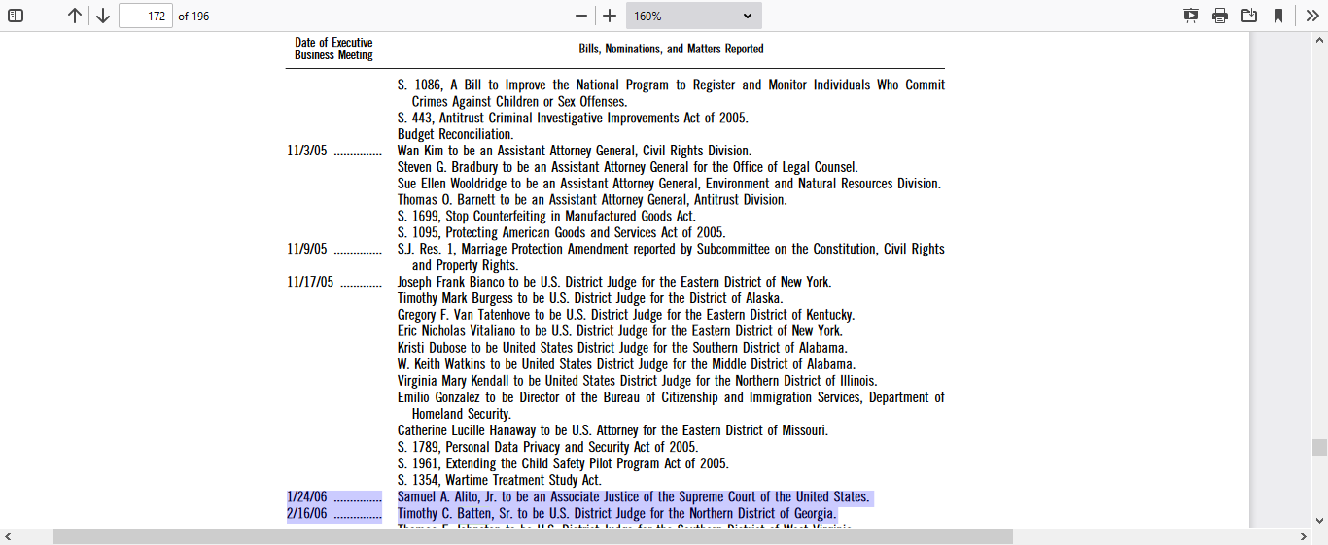Click the 'Budget Reconciliation.' line
This screenshot has height=545, width=1328.
(x=455, y=134)
